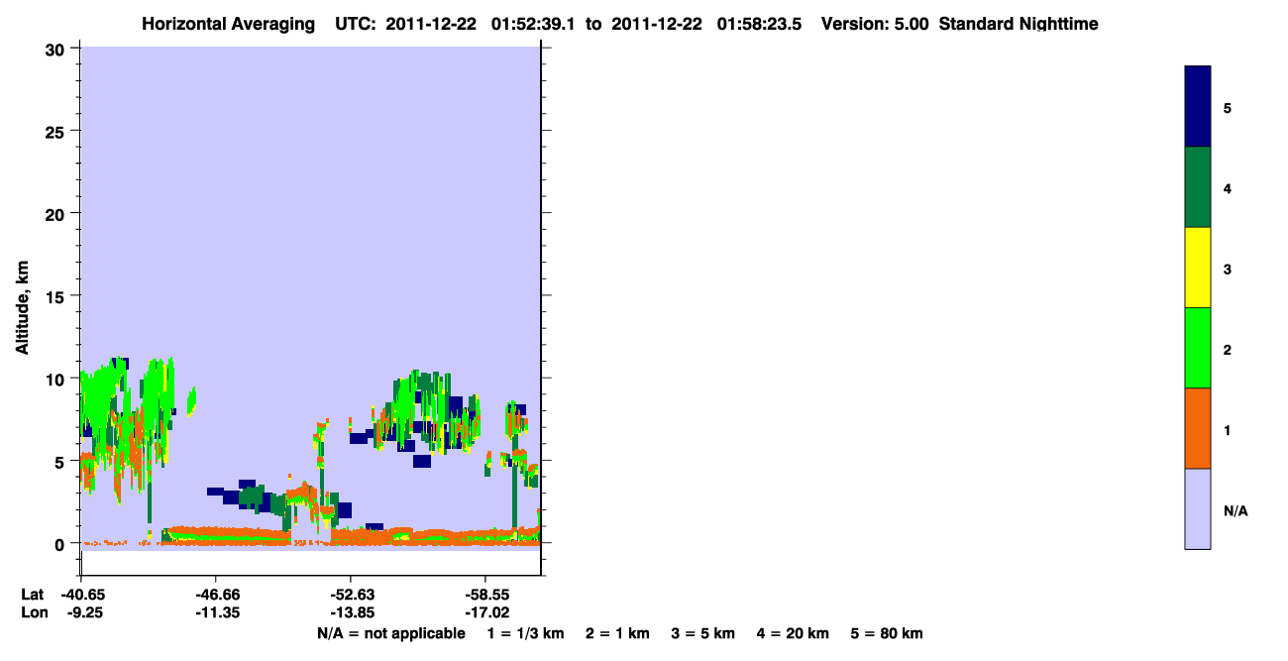Click the 'Lon' row label
Screen dimensions: 1288x661
(x=33, y=613)
